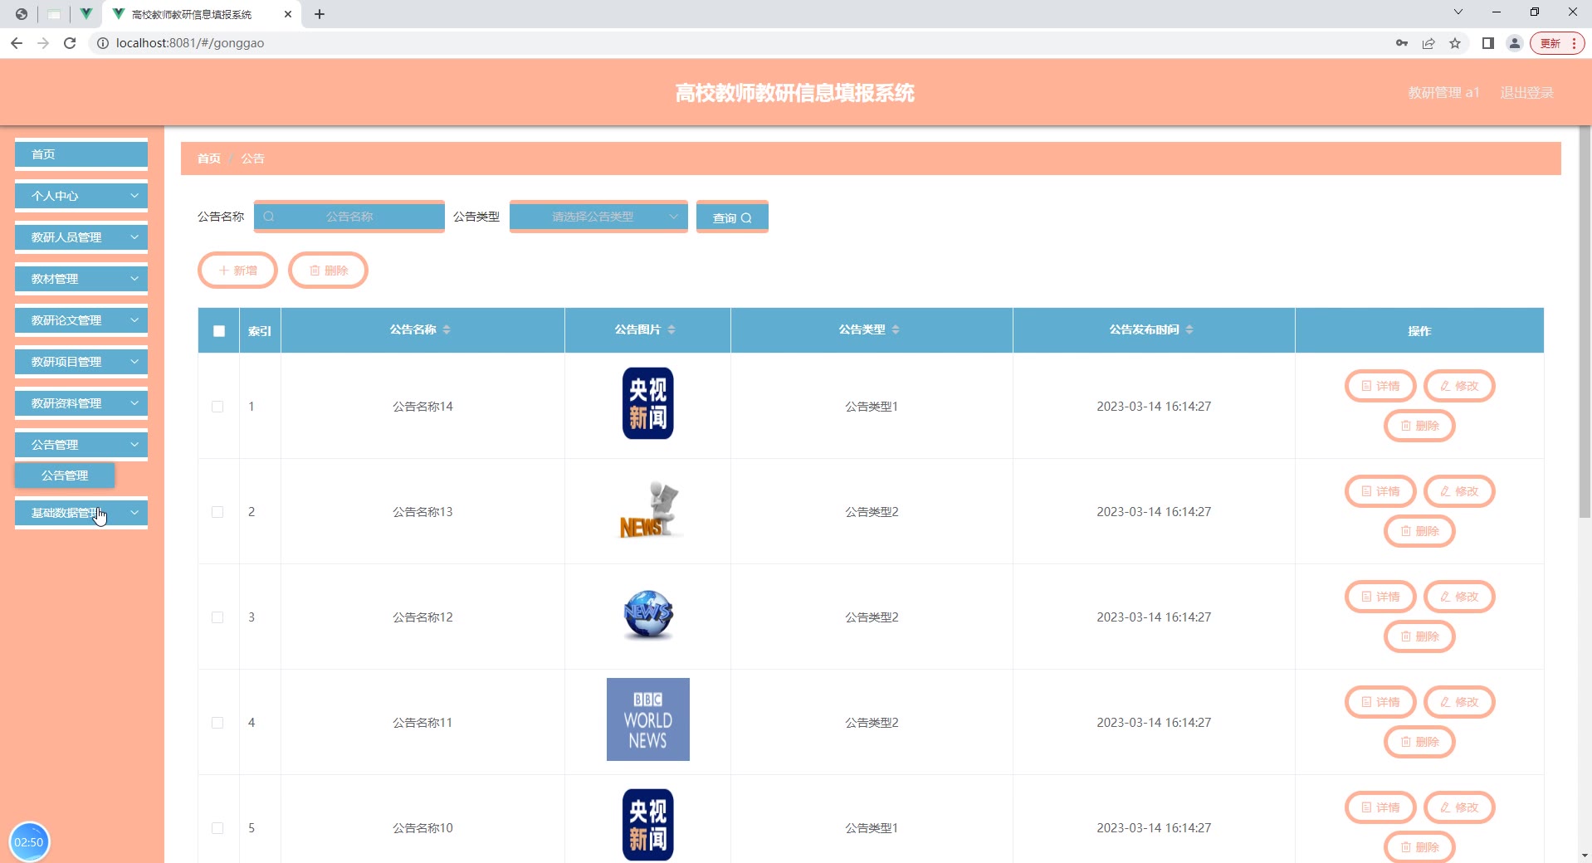View 详情 for 公告名称10
The height and width of the screenshot is (863, 1592).
click(1380, 807)
